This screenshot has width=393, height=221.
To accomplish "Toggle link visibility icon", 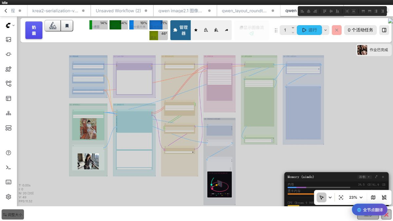I will coord(384,197).
